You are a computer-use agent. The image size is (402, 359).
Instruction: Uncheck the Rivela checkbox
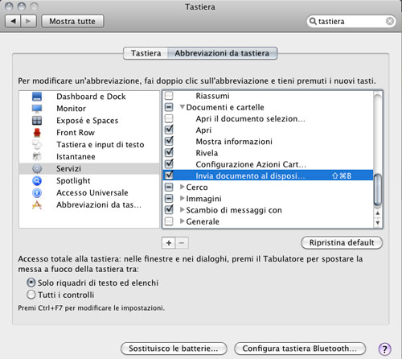click(169, 152)
